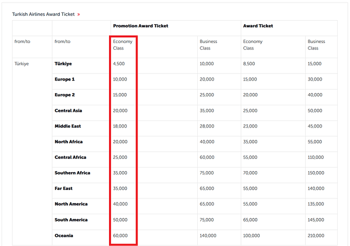Select the 50,000 South America promotion economy value
Screen dimensions: 350x246
[120, 220]
